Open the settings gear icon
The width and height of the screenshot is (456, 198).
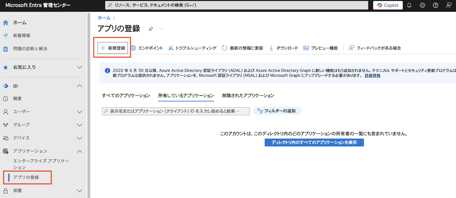(422, 5)
